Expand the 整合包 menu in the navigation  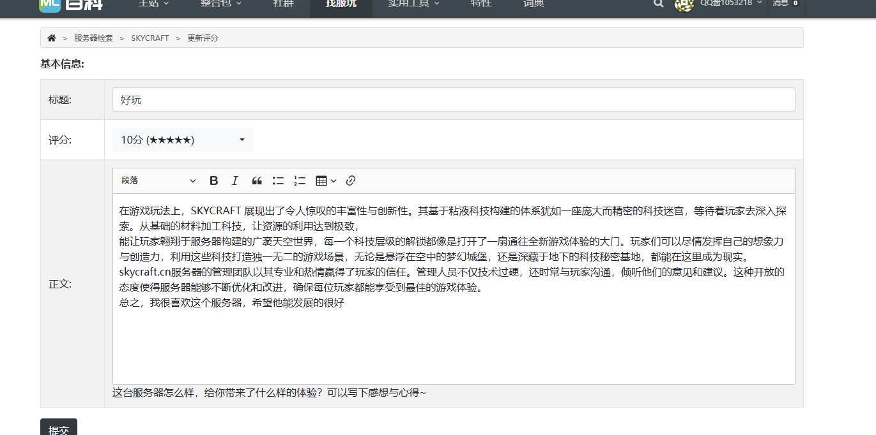click(221, 4)
